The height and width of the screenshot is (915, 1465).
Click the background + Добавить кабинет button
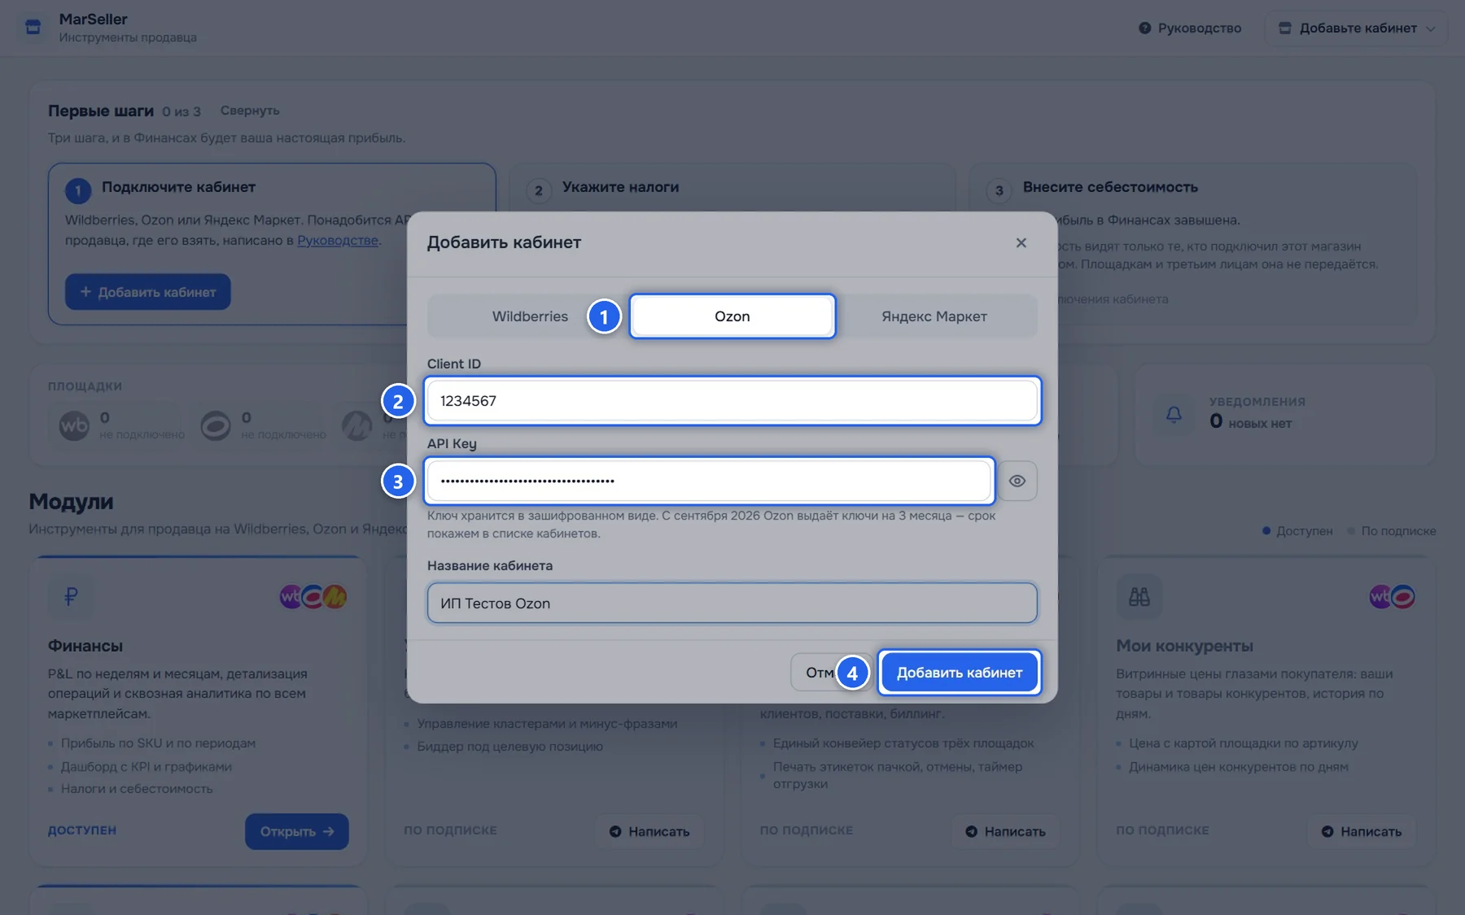point(148,291)
